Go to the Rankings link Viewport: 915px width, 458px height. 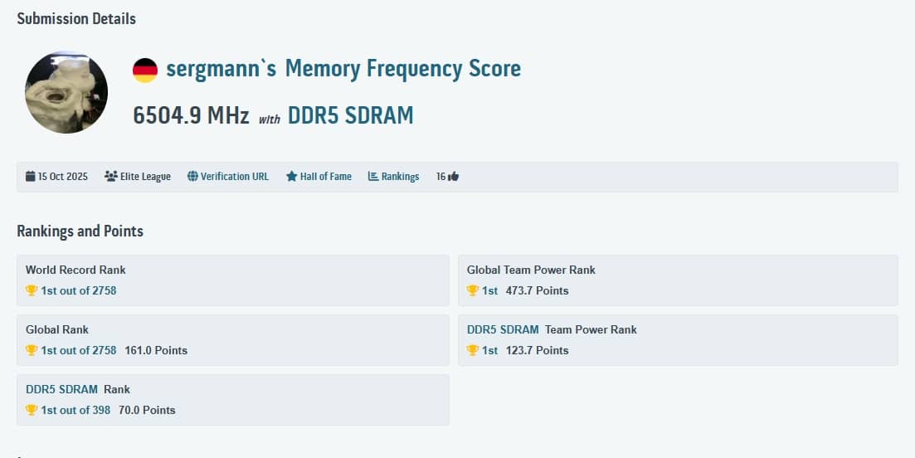pyautogui.click(x=400, y=177)
